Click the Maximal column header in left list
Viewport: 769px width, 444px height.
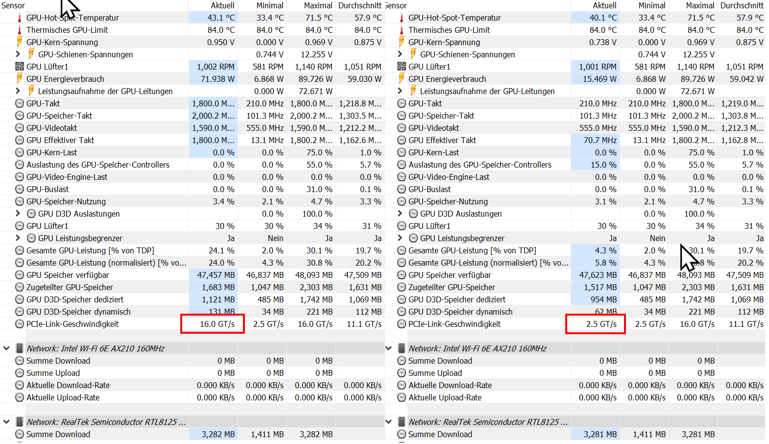318,5
